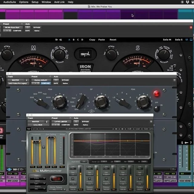Click SAFE in the Pultec plugin header
Image resolution: width=194 pixels, height=194 pixels.
56,83
